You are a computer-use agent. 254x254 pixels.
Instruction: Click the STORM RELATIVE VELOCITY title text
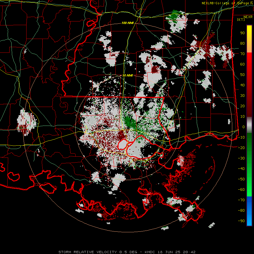(x=87, y=252)
